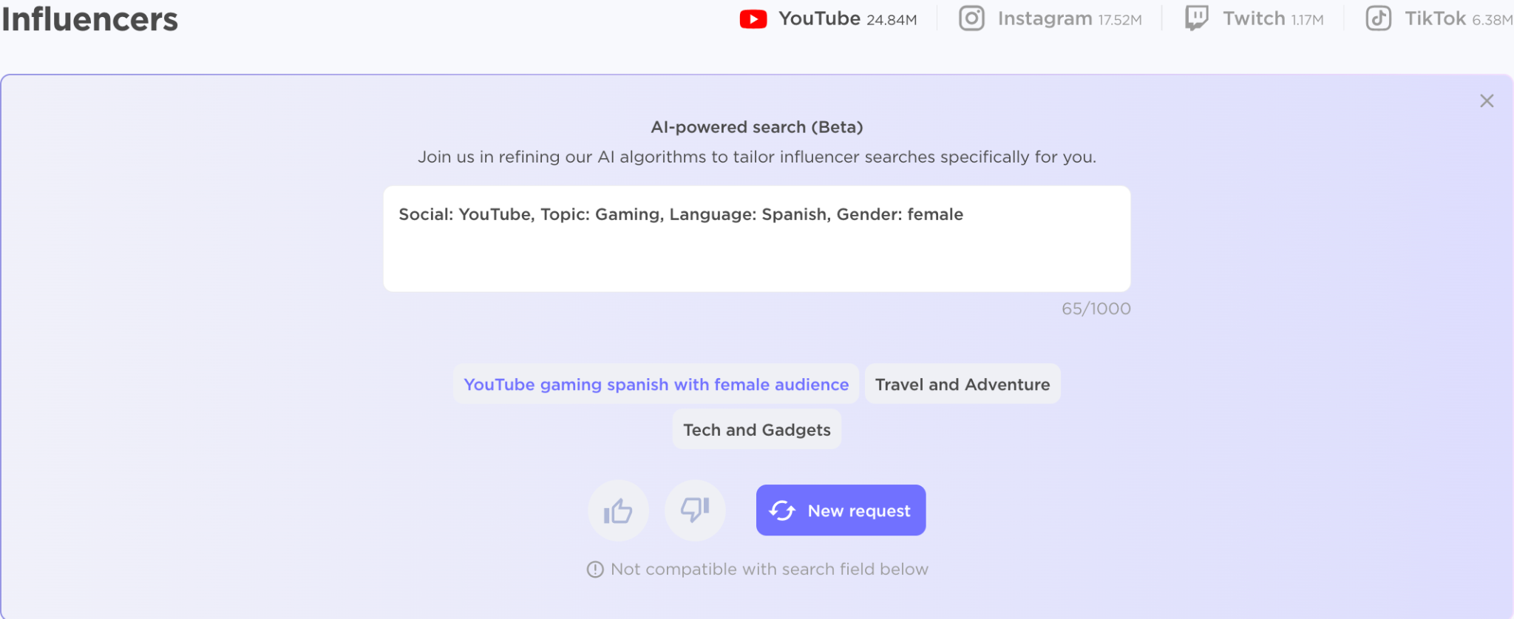
Task: Pick the Tech and Gadgets suggestion chip
Action: click(756, 430)
